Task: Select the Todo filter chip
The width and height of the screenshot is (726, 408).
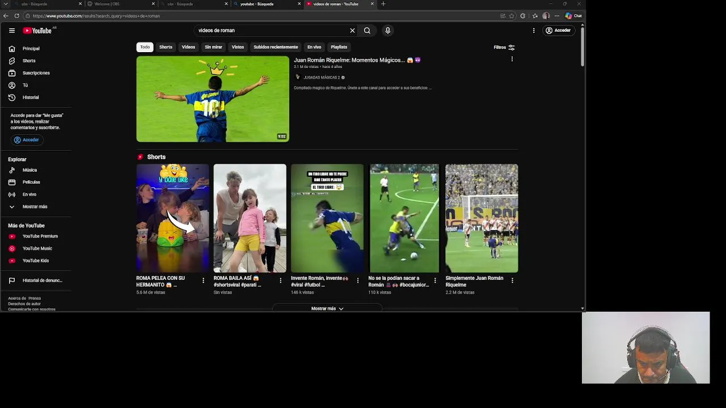Action: [x=145, y=47]
